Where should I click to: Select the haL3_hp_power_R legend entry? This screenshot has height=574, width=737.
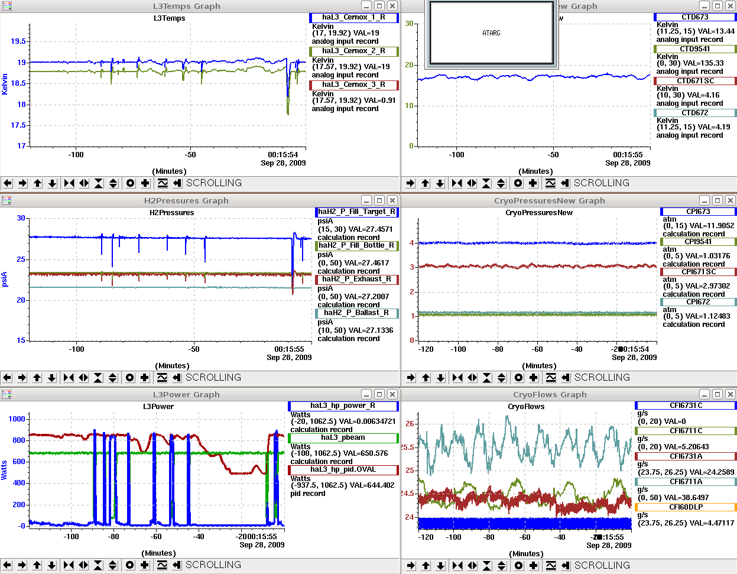pos(343,406)
